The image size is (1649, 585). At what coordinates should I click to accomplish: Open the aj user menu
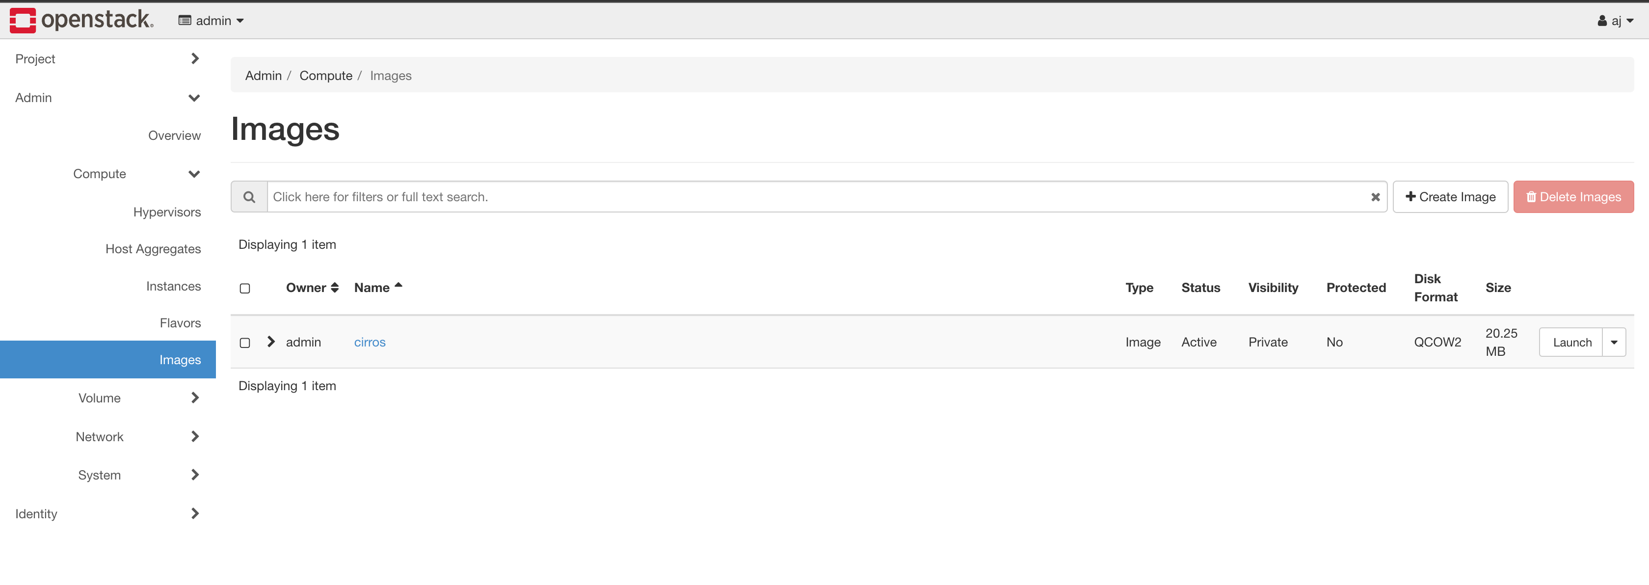[1615, 21]
